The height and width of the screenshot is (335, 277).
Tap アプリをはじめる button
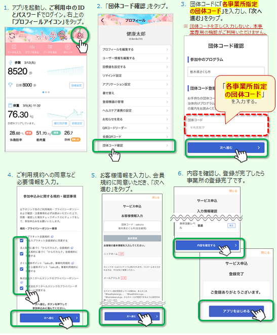[x=236, y=311]
